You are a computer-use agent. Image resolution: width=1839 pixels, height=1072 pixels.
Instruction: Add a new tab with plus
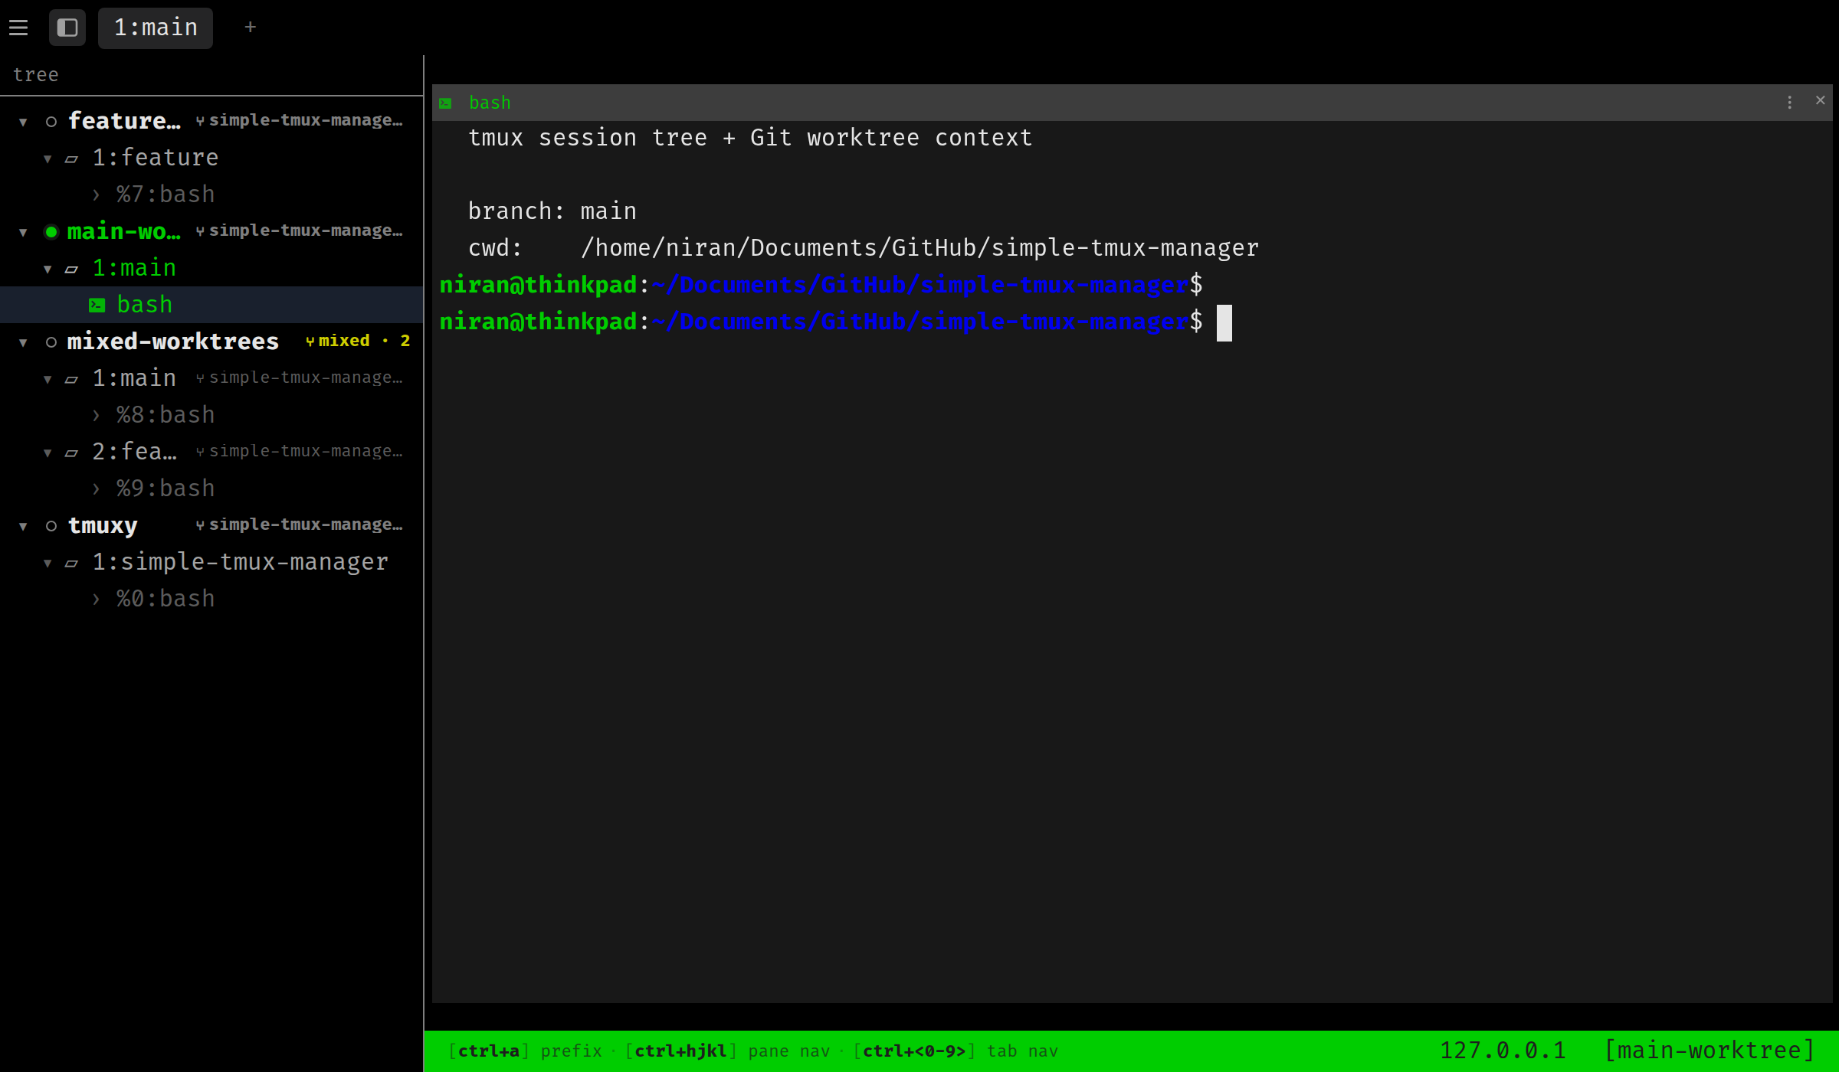[250, 28]
